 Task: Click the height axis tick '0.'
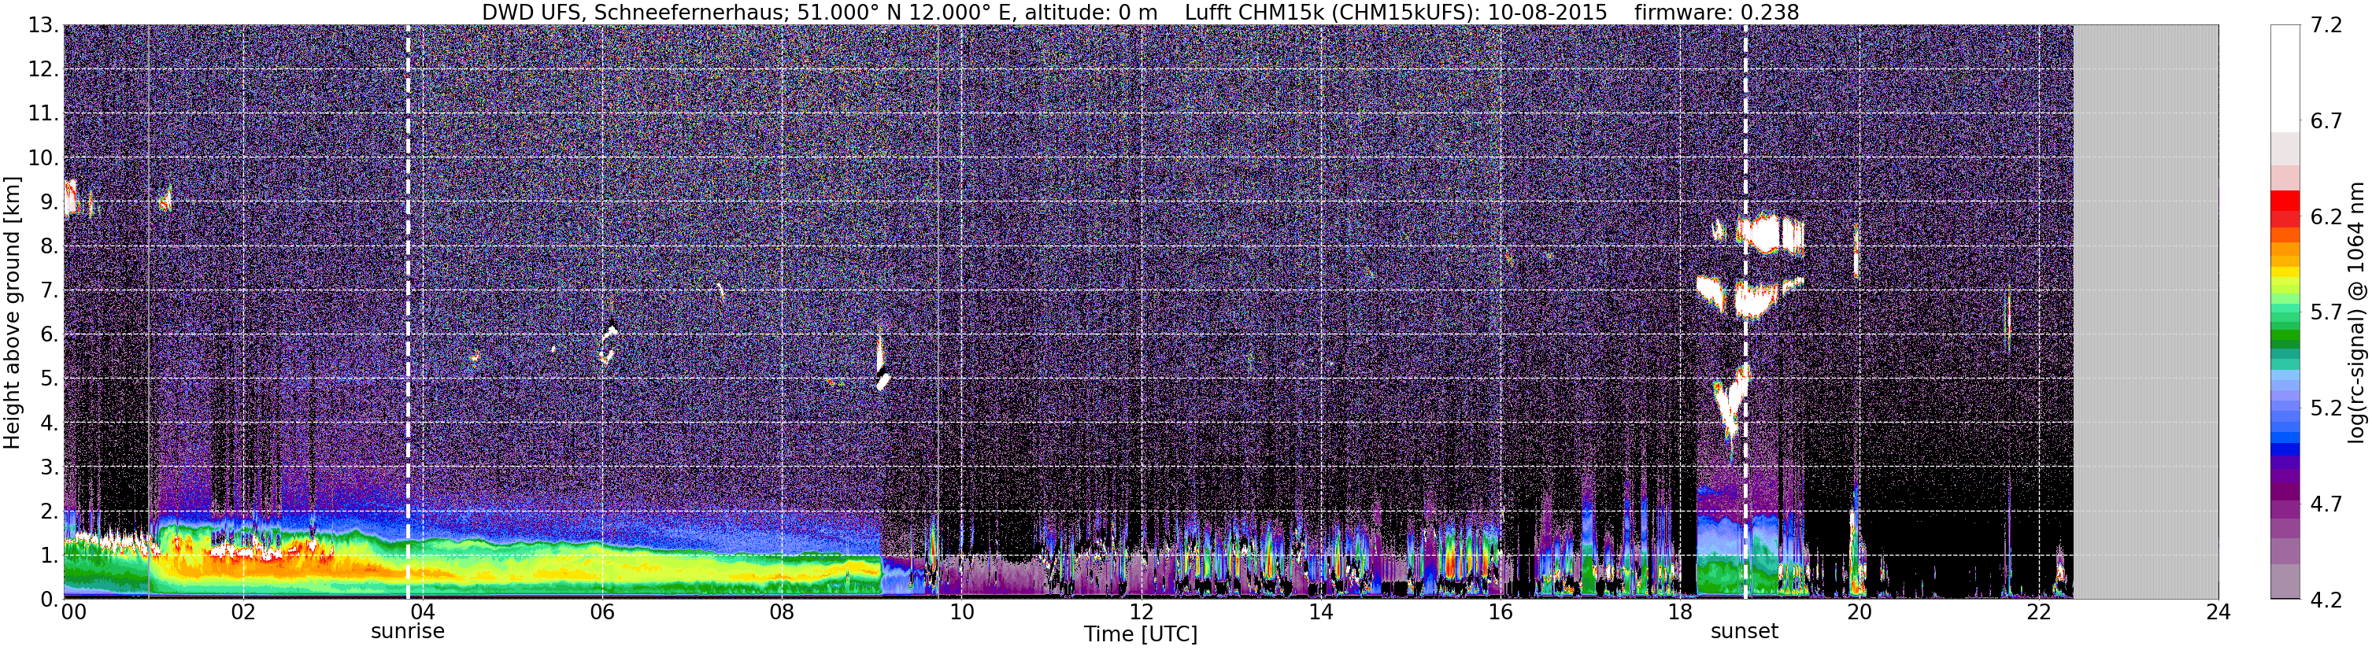[50, 600]
